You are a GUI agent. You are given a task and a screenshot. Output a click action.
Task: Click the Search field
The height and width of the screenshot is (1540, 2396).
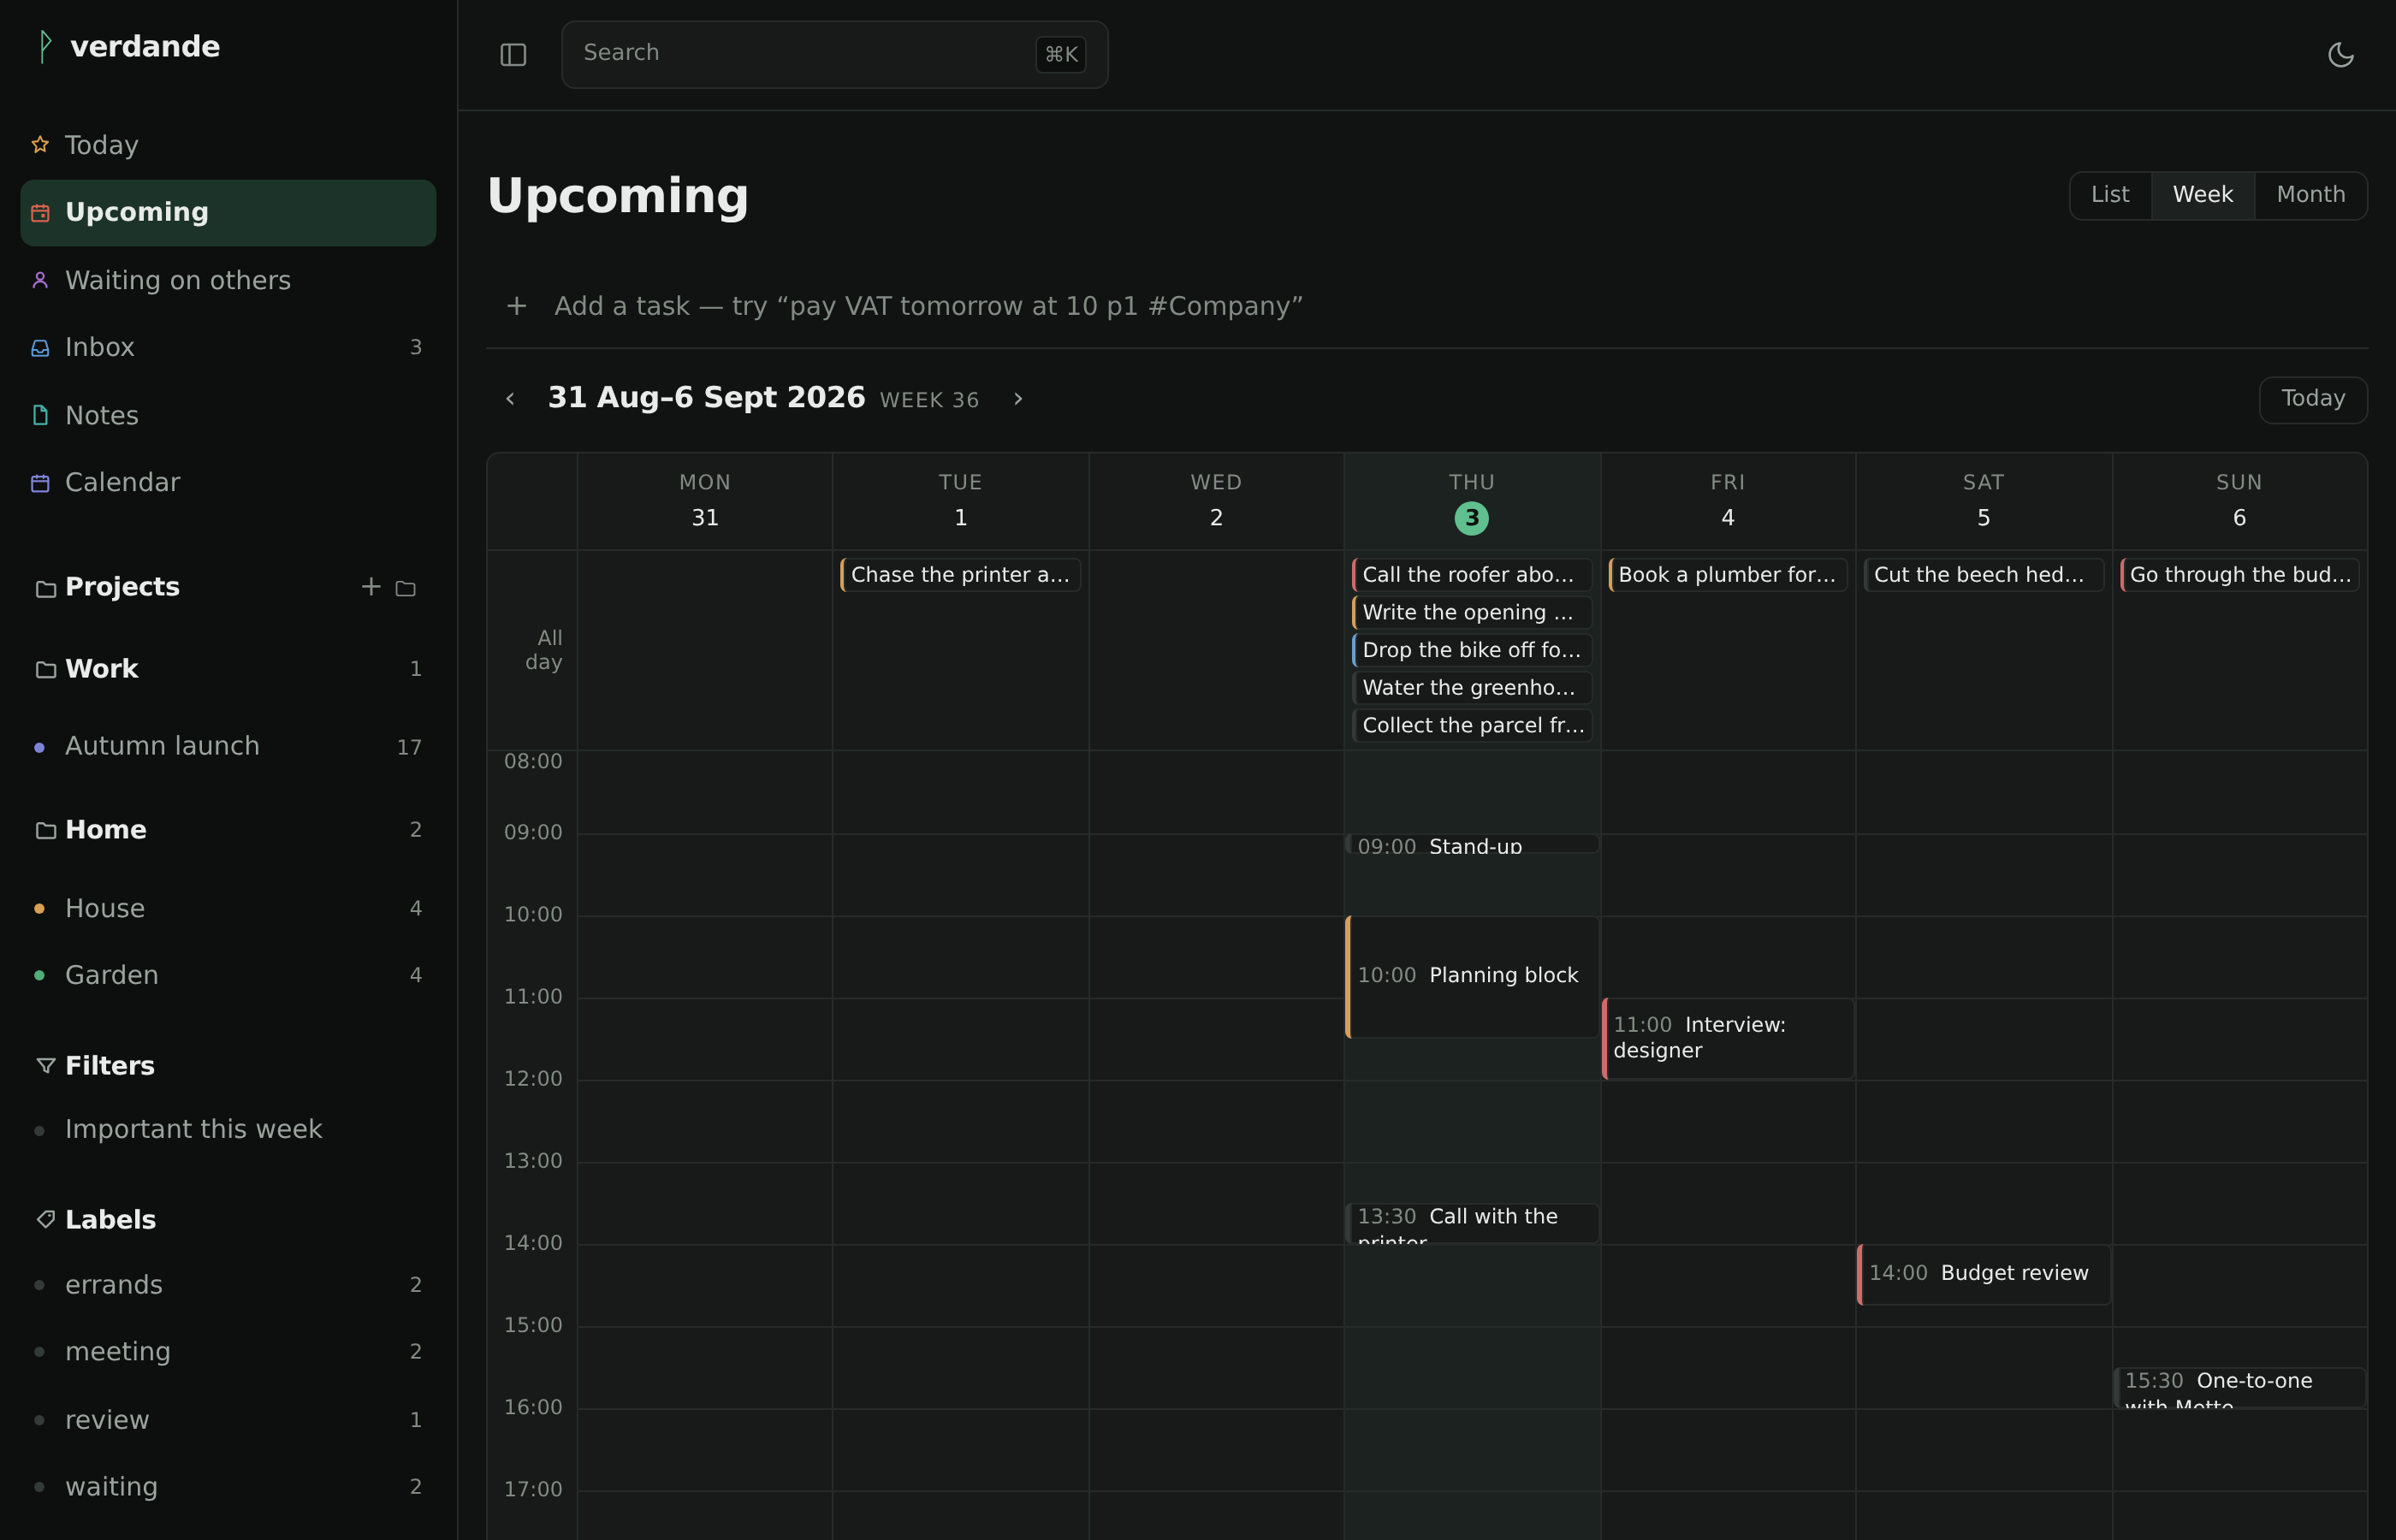click(x=834, y=55)
